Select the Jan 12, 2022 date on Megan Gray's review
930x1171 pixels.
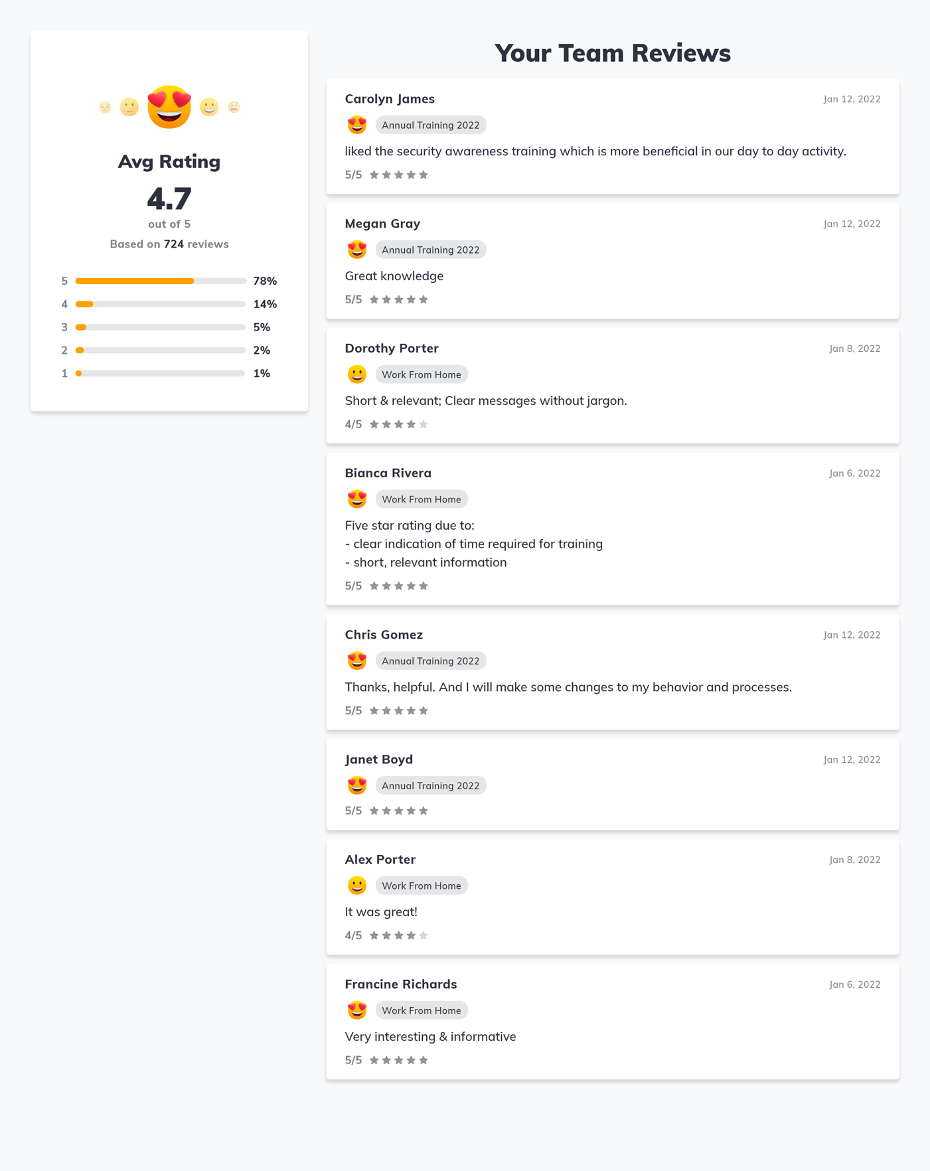click(852, 224)
